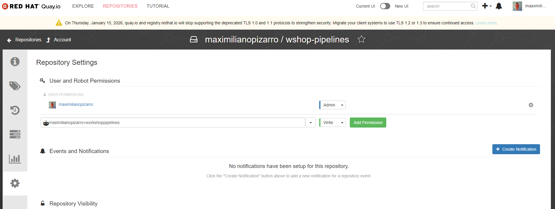The image size is (555, 209).
Task: Toggle between Current UI and New UI
Action: coord(385,6)
